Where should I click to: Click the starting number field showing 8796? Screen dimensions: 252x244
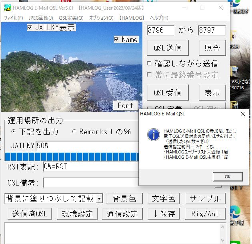[x=160, y=30]
